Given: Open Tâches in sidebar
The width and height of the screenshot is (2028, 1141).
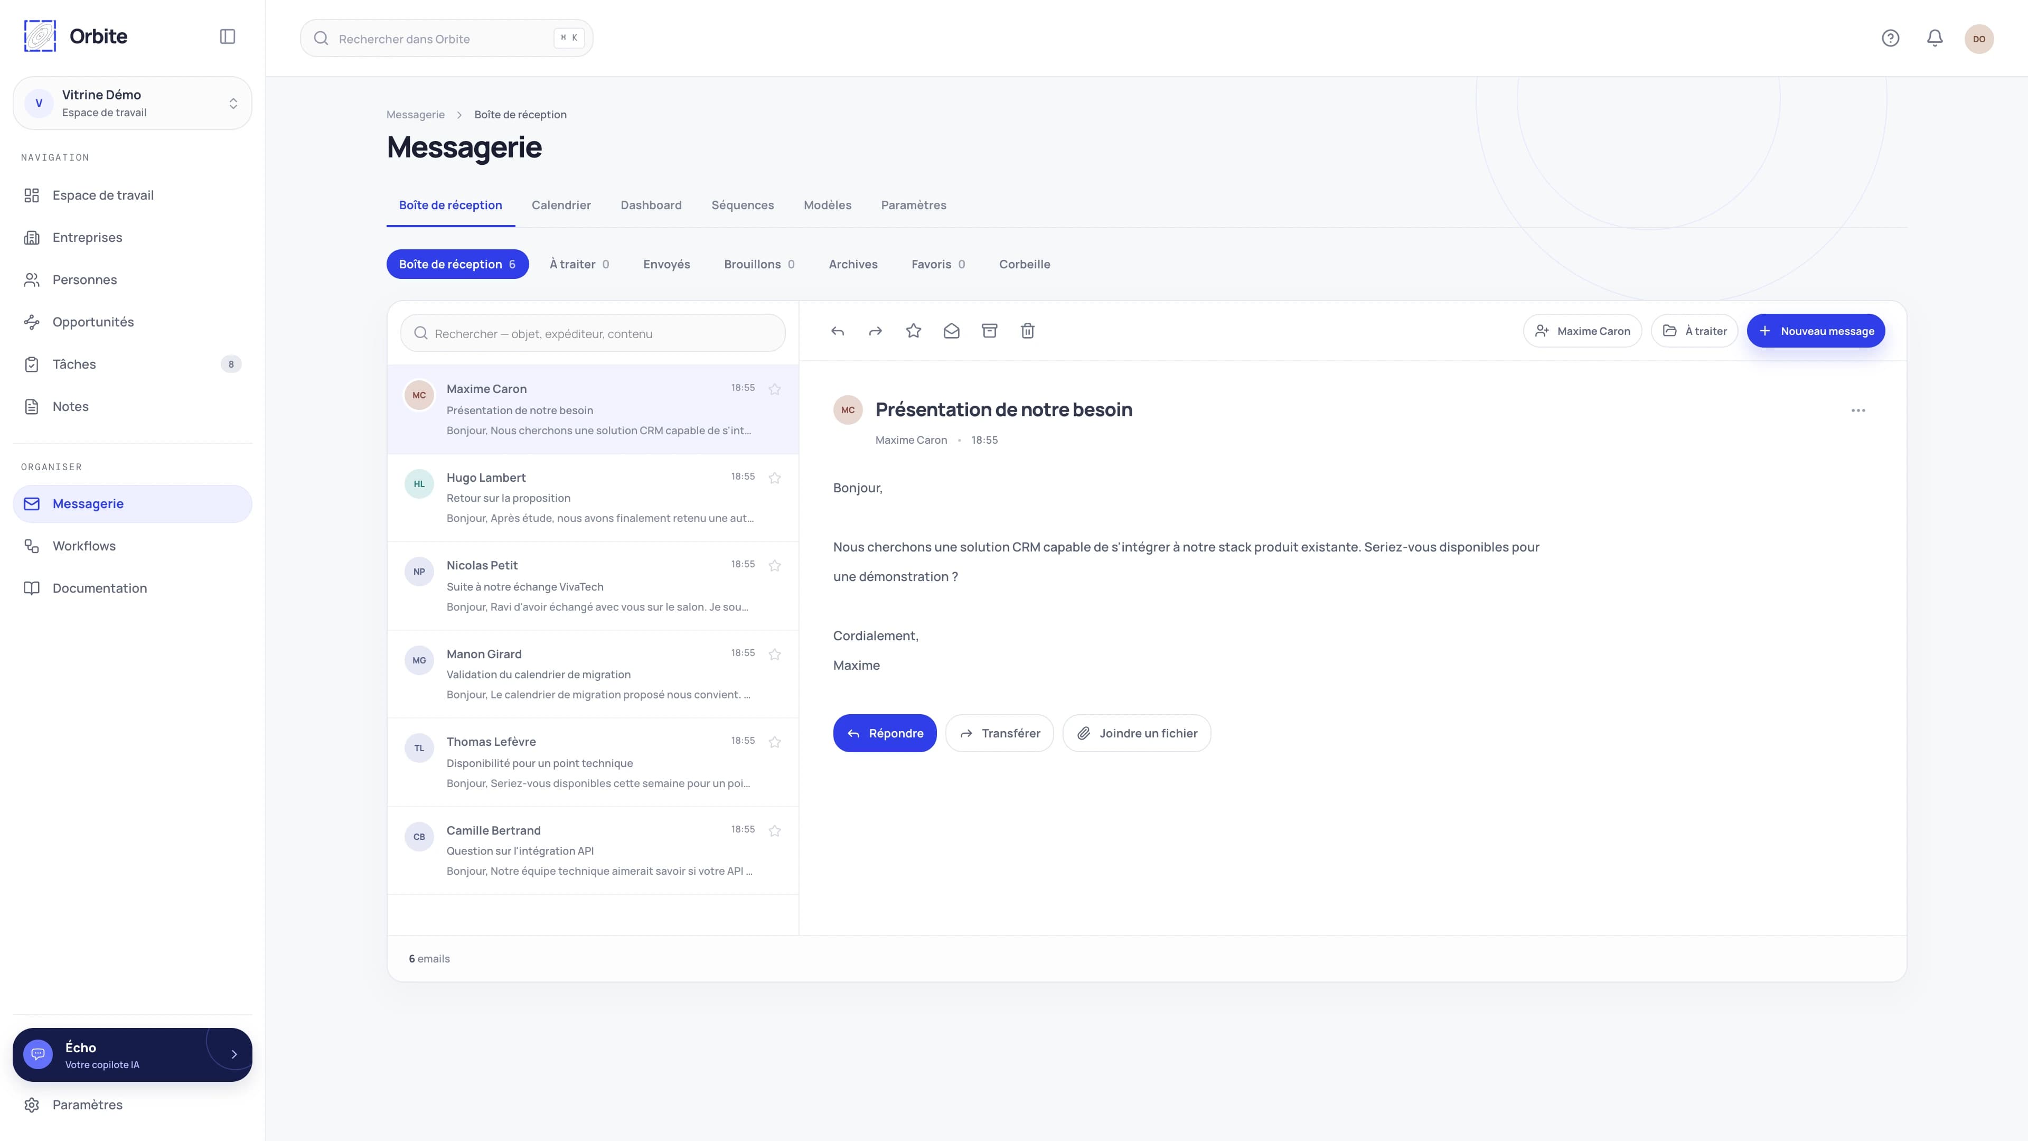Looking at the screenshot, I should 132,364.
